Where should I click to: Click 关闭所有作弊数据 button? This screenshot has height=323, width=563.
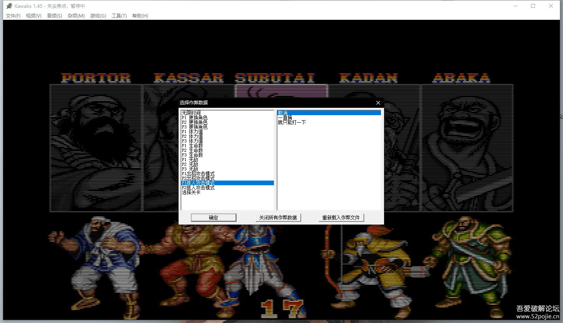278,218
